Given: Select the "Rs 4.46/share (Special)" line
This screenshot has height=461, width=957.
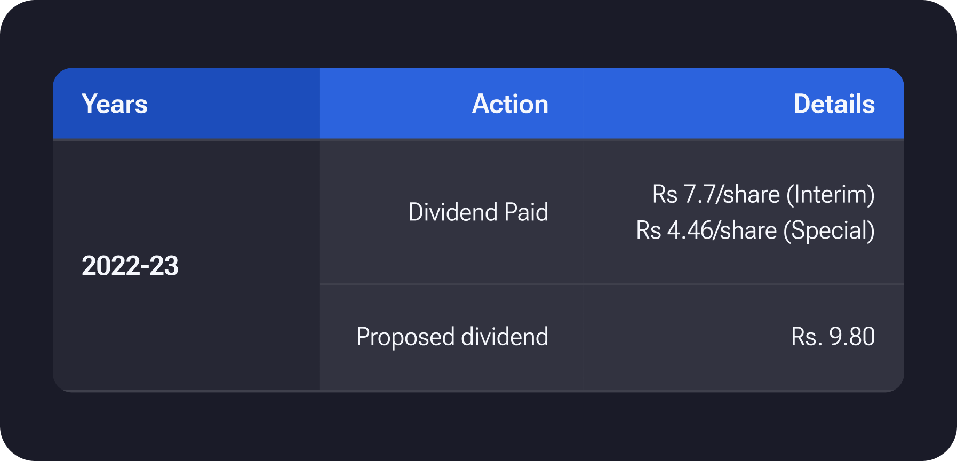Looking at the screenshot, I should 755,230.
